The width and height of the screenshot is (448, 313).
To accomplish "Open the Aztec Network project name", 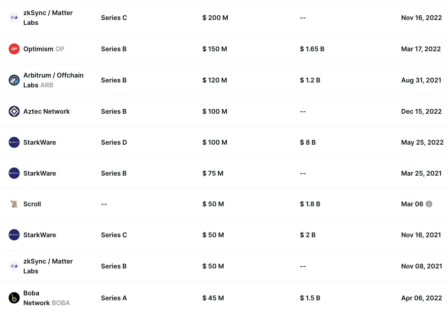I will point(47,111).
